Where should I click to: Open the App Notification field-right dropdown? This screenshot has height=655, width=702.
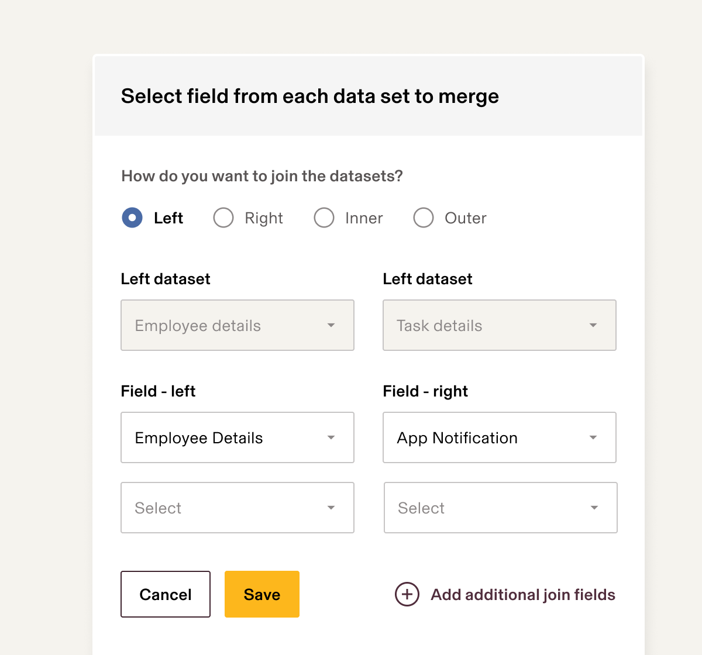pyautogui.click(x=490, y=437)
